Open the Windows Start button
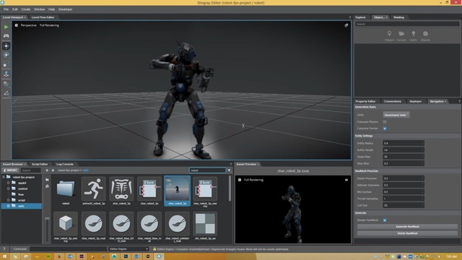 [x=4, y=256]
